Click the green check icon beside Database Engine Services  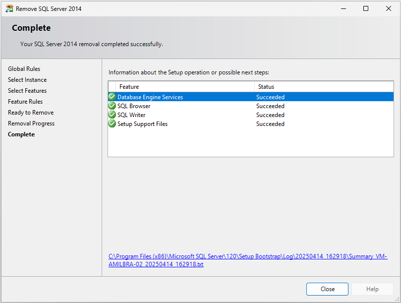click(x=112, y=97)
